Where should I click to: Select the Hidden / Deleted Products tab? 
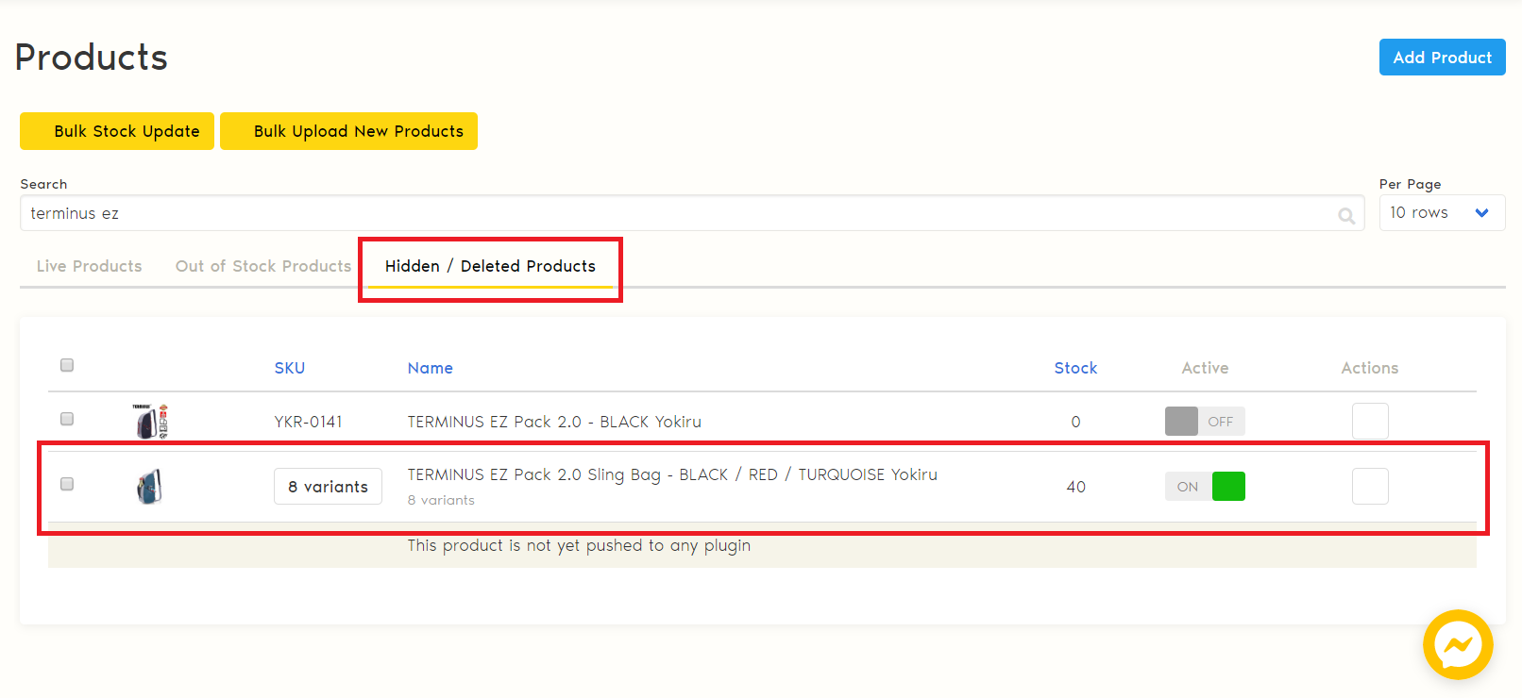(x=490, y=266)
